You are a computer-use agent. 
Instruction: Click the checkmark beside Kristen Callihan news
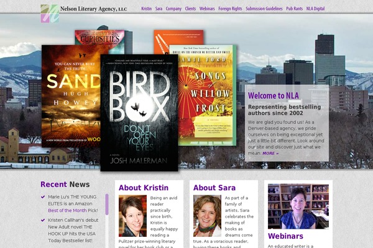click(43, 220)
